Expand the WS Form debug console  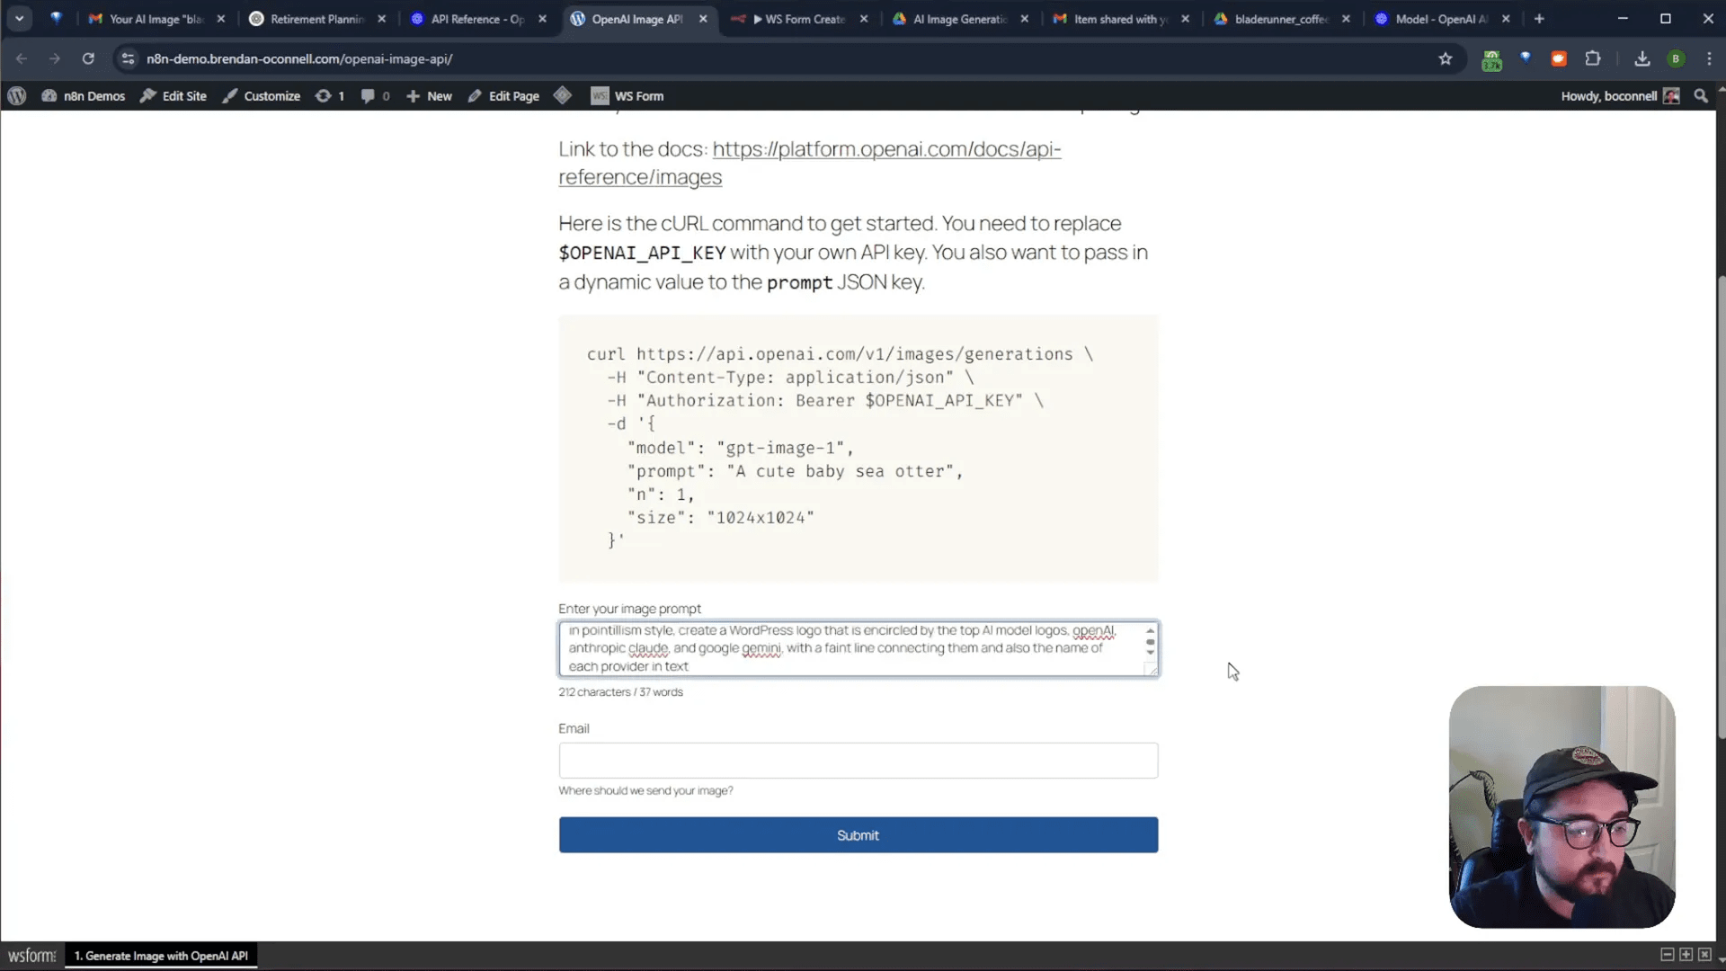pyautogui.click(x=1686, y=955)
